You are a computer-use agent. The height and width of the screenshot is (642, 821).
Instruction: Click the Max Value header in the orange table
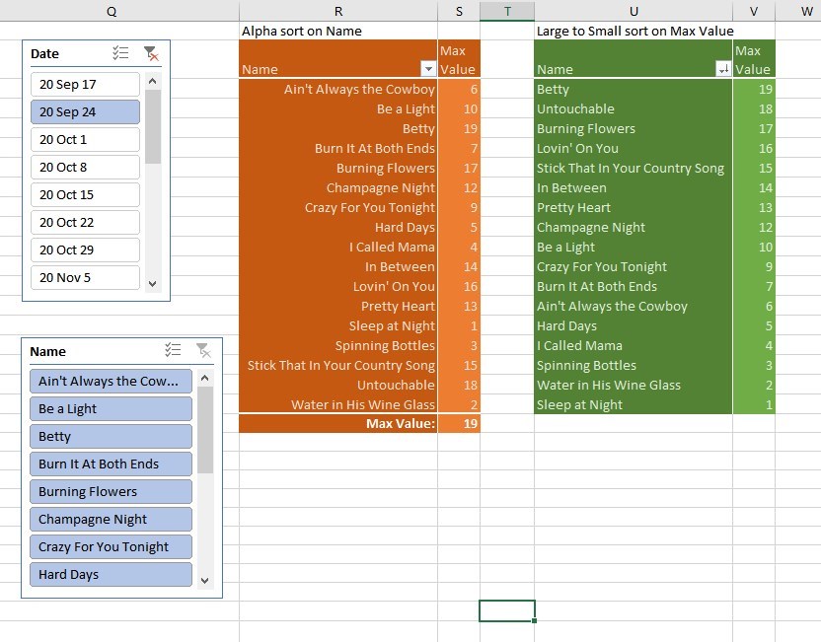(459, 59)
